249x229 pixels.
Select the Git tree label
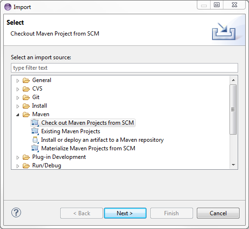pos(36,97)
